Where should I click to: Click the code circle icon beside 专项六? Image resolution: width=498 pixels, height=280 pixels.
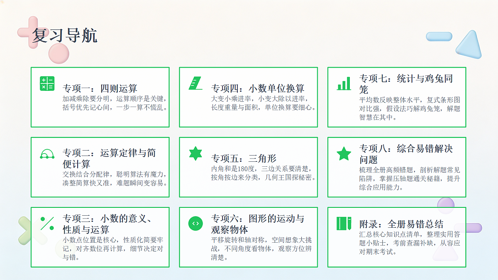point(195,223)
